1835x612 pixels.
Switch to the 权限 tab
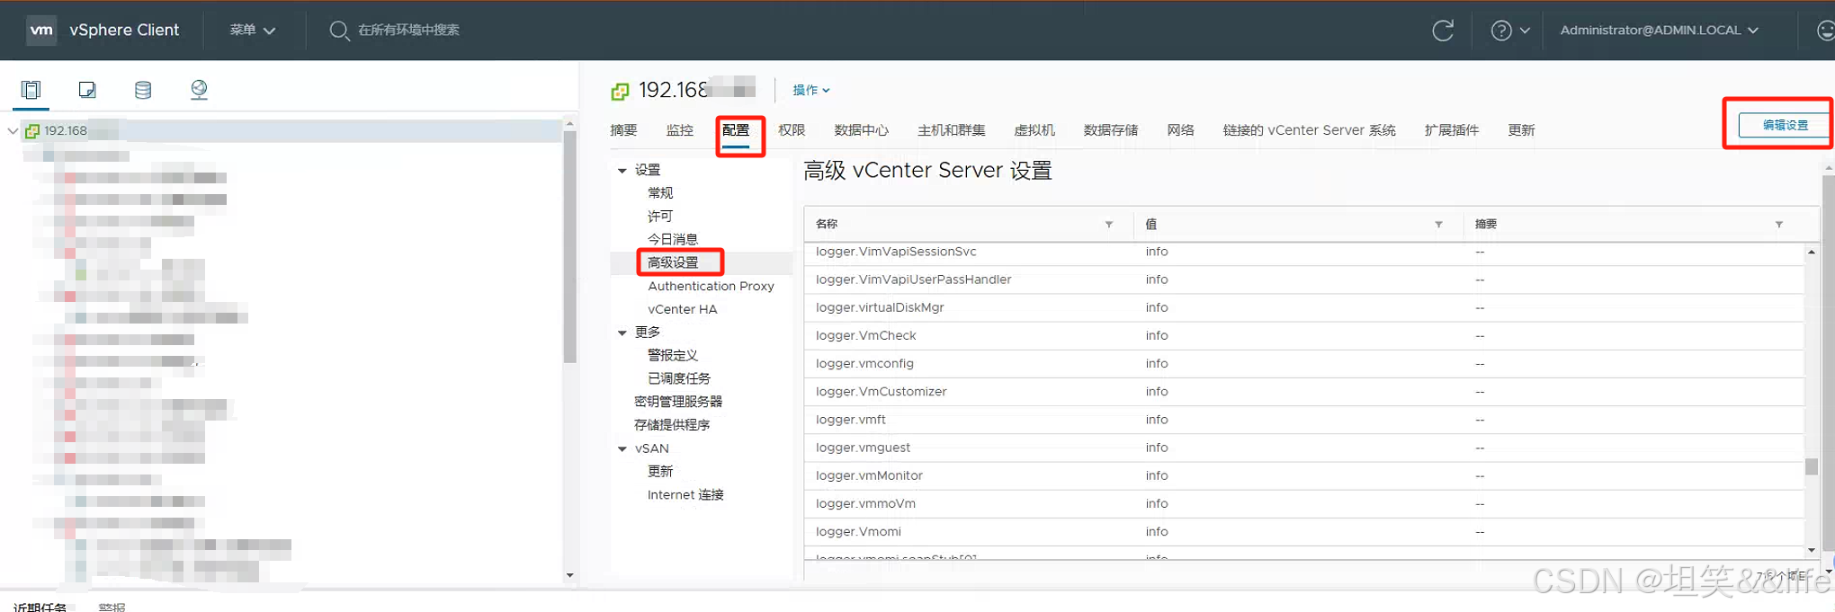[792, 130]
